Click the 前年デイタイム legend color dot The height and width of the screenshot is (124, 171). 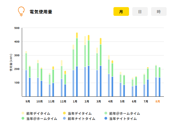tap(23, 113)
